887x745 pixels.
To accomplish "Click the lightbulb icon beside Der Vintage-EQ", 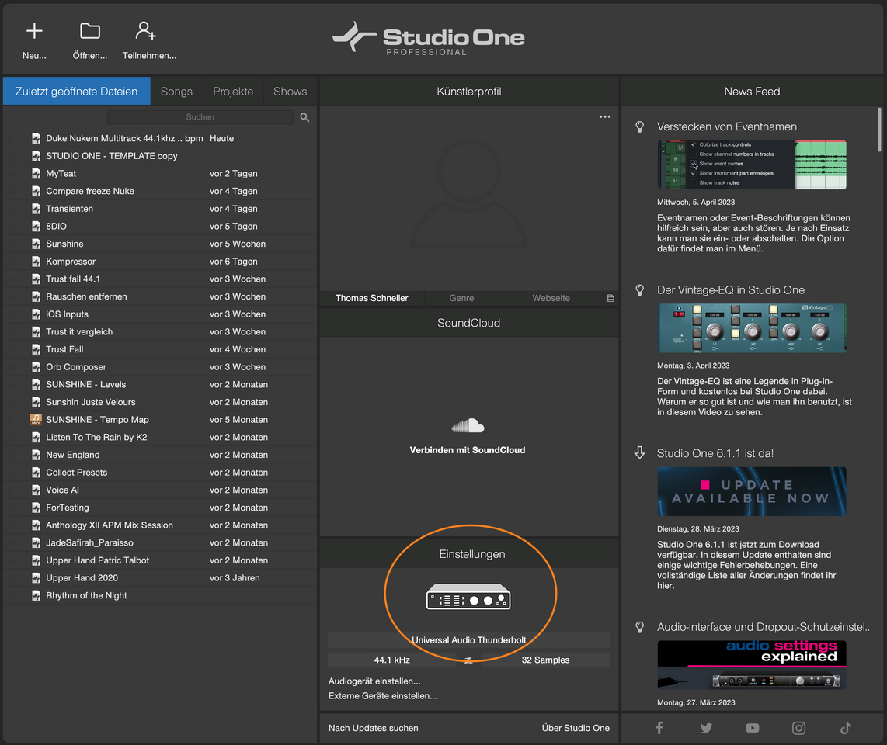I will 640,290.
